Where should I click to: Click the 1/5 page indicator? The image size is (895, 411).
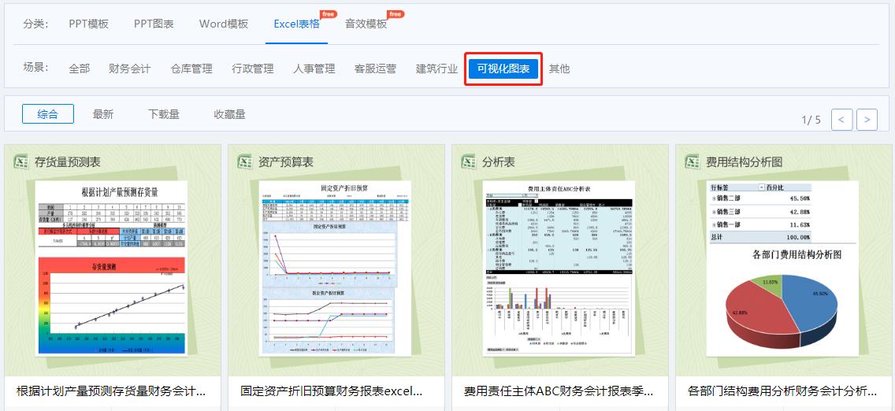pyautogui.click(x=811, y=120)
